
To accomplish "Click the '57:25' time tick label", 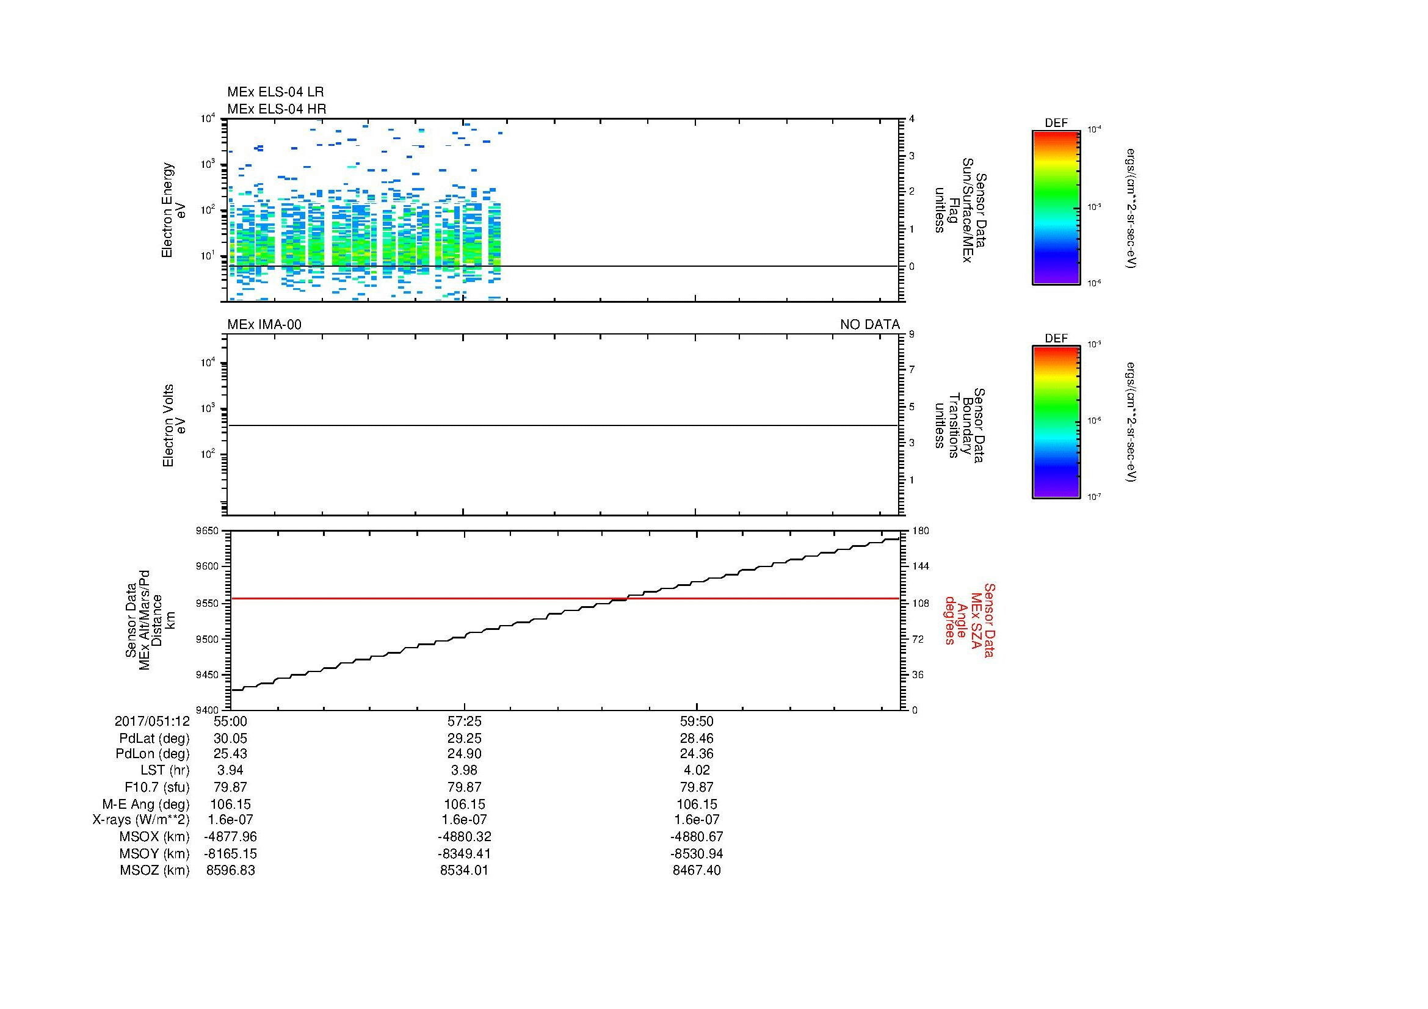I will pyautogui.click(x=464, y=721).
